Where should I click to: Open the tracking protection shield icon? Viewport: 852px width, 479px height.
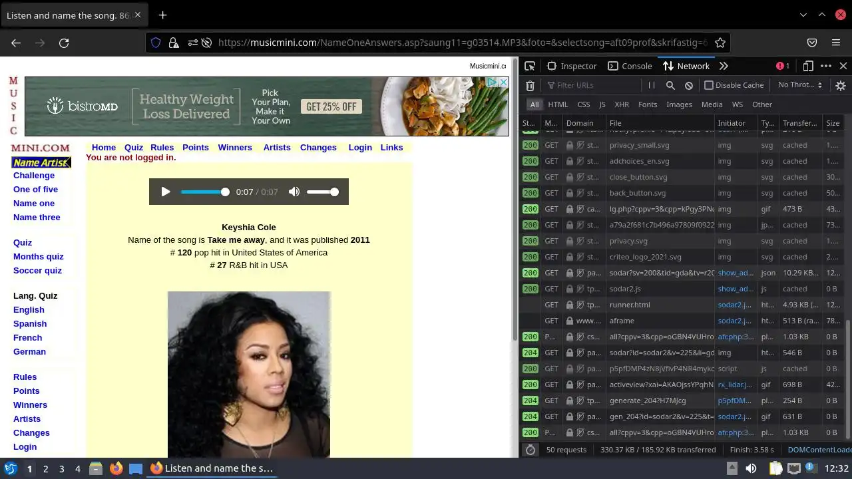tap(156, 43)
